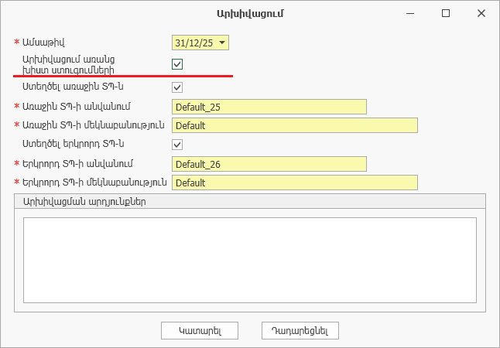Click the Կատարել button

(x=200, y=330)
